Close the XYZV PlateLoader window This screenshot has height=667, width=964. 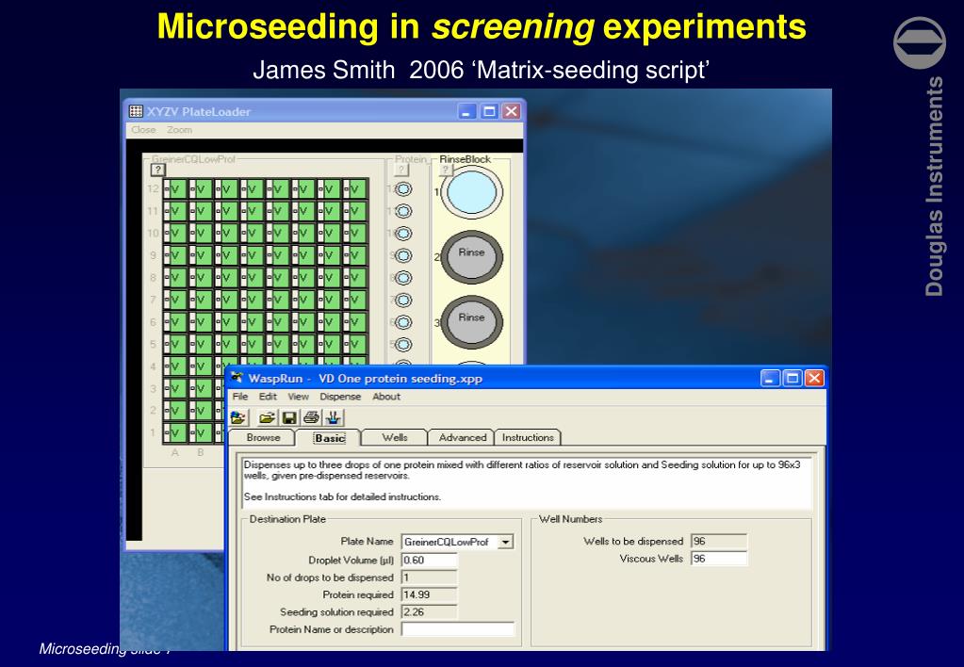511,111
